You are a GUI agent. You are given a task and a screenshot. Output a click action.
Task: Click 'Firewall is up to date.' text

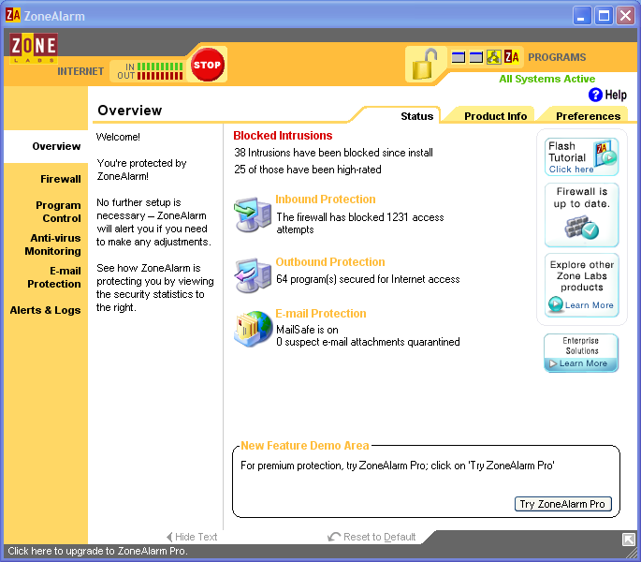(x=581, y=198)
